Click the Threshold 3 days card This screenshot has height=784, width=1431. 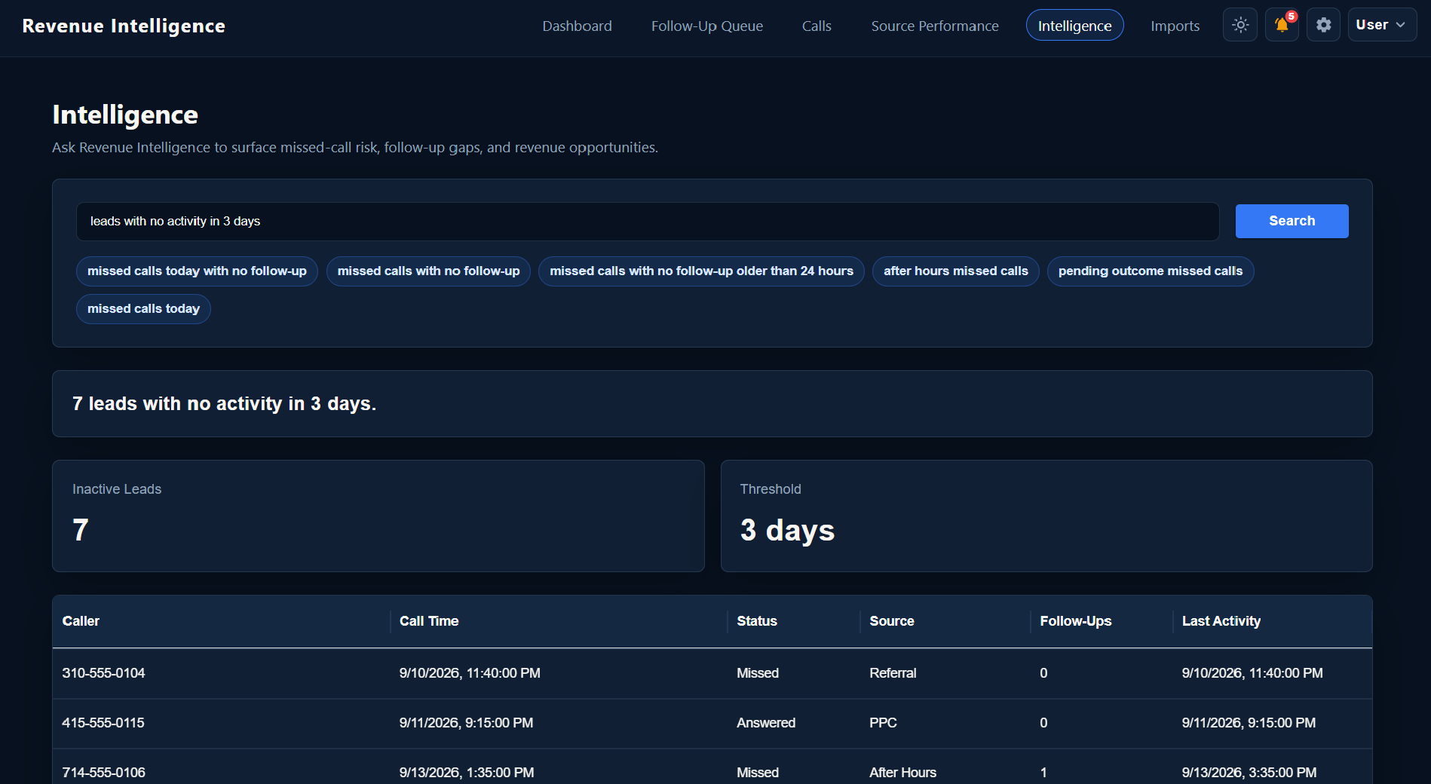1046,516
